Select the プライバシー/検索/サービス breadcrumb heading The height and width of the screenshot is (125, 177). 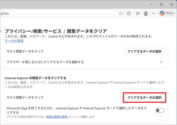click(33, 31)
